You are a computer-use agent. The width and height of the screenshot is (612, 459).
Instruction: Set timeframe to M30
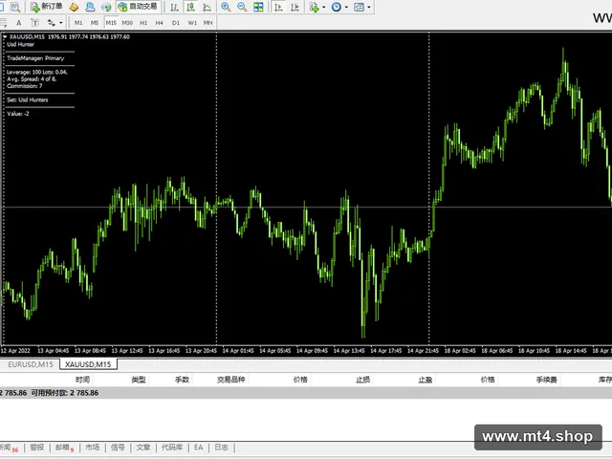[x=127, y=23]
